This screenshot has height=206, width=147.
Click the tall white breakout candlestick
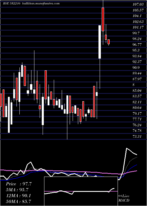100,42
